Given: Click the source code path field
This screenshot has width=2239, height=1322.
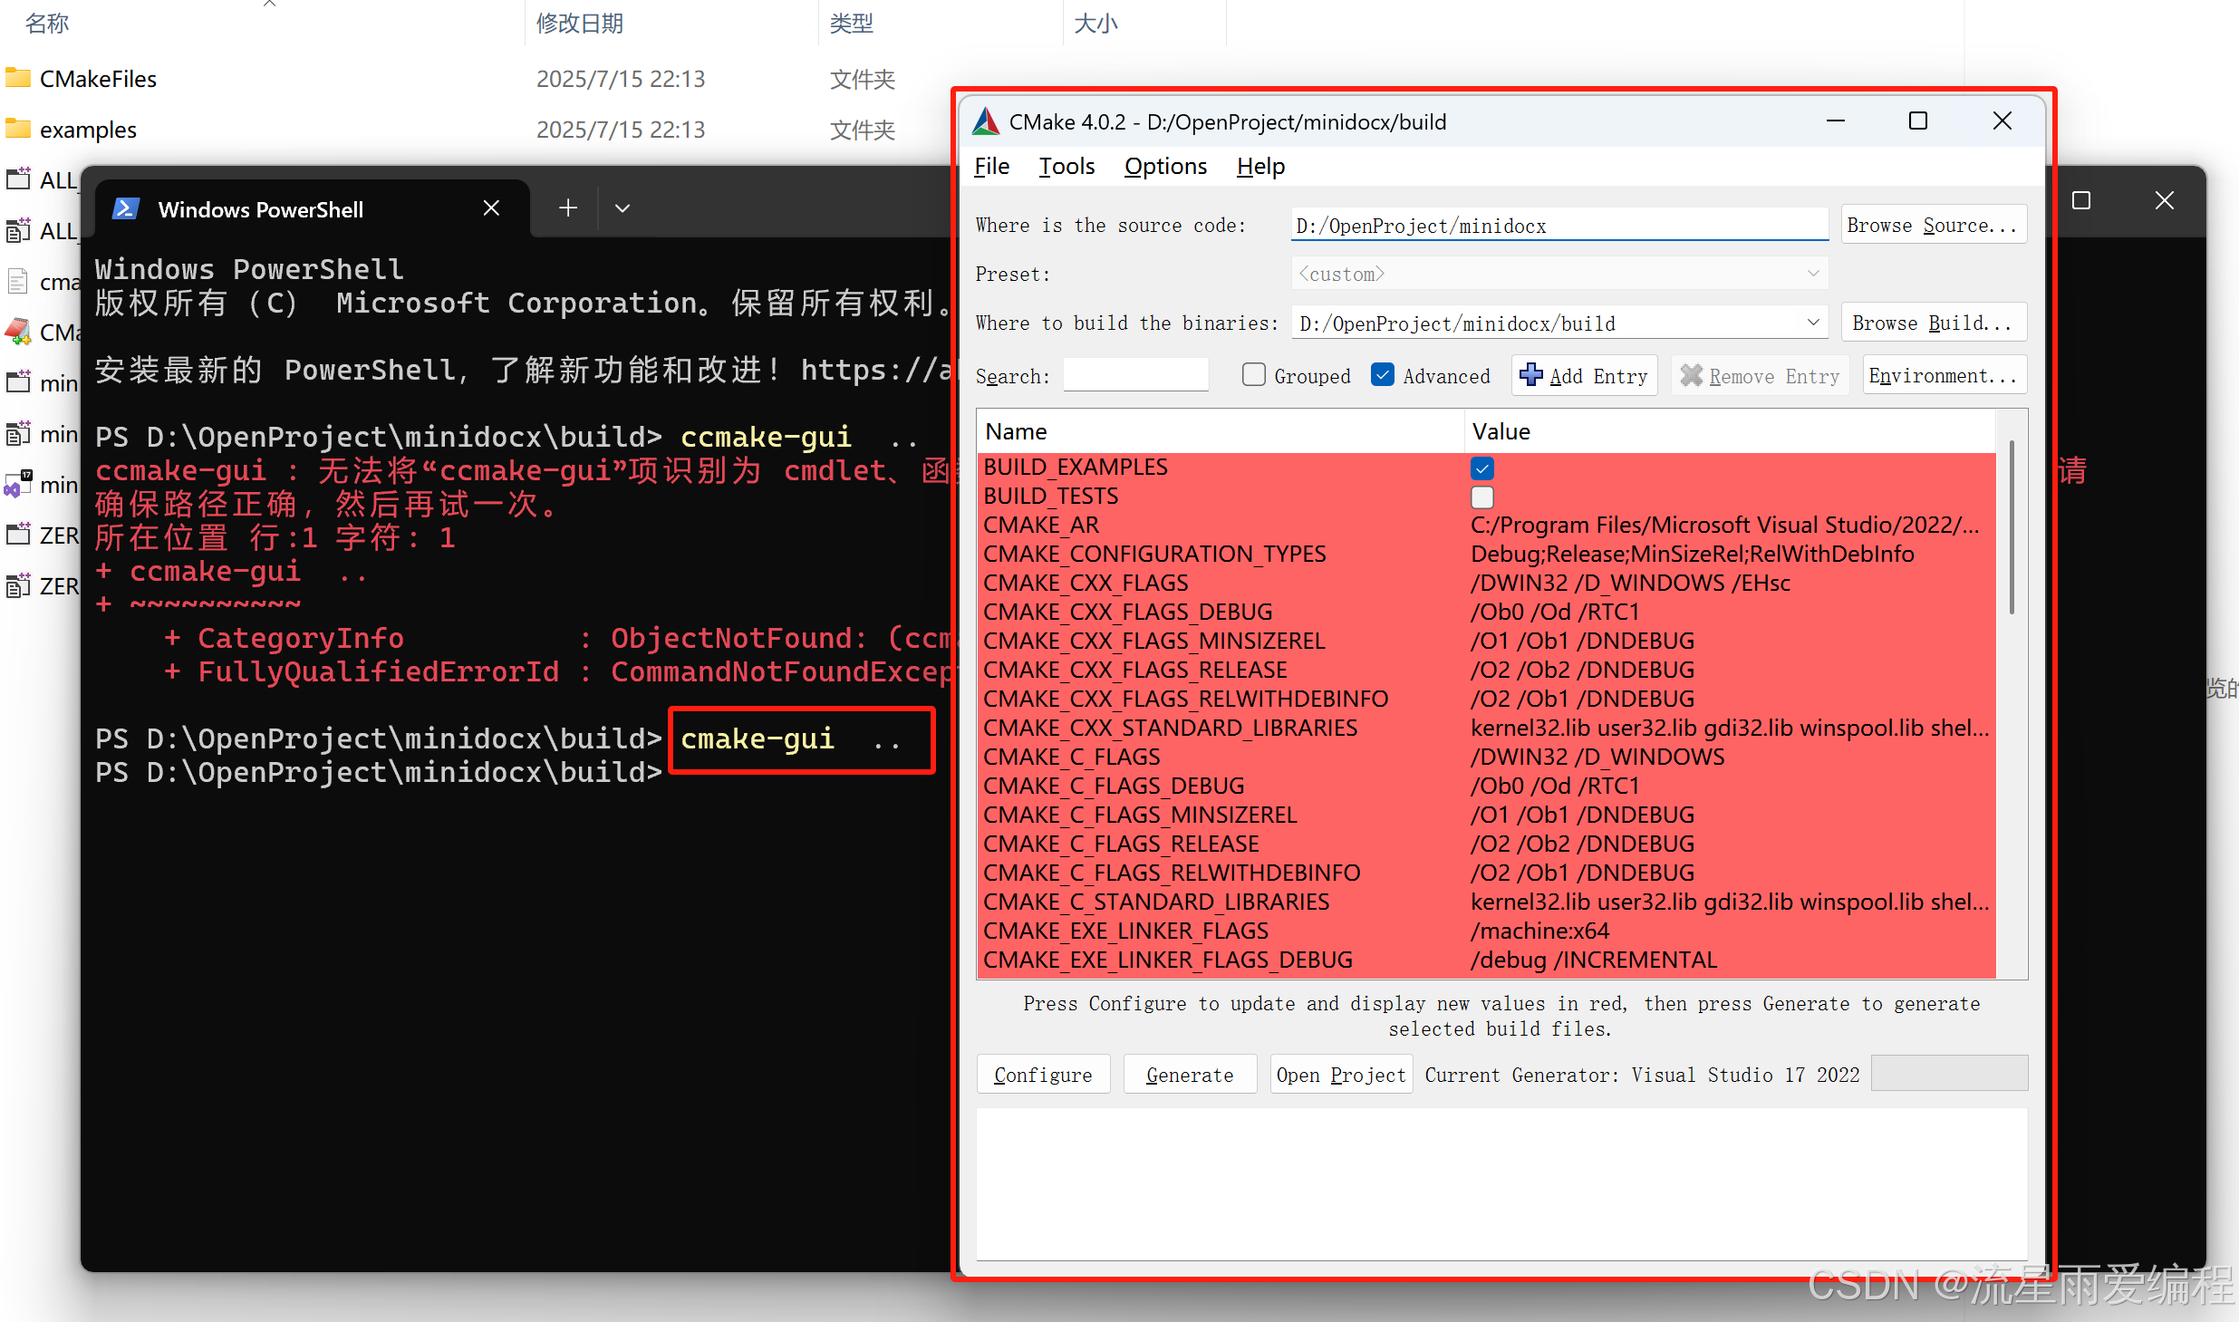Looking at the screenshot, I should pos(1559,225).
